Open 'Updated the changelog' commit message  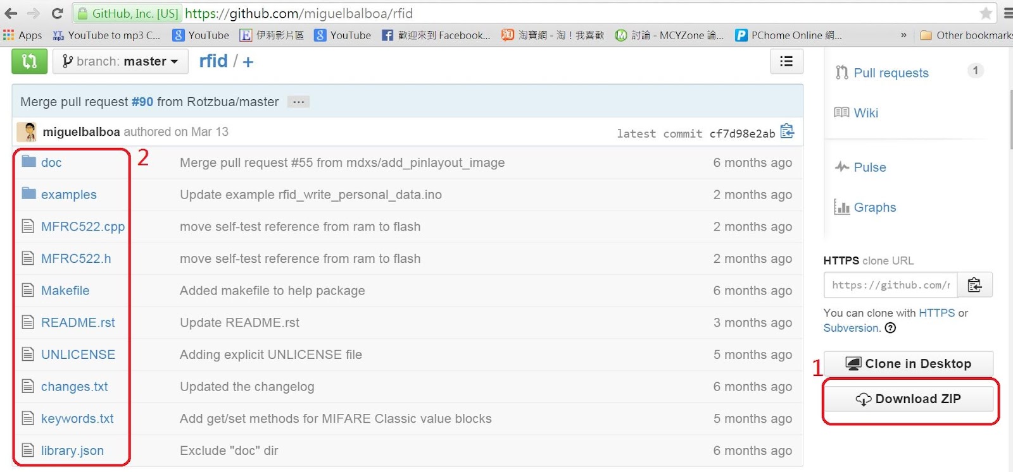pos(247,387)
